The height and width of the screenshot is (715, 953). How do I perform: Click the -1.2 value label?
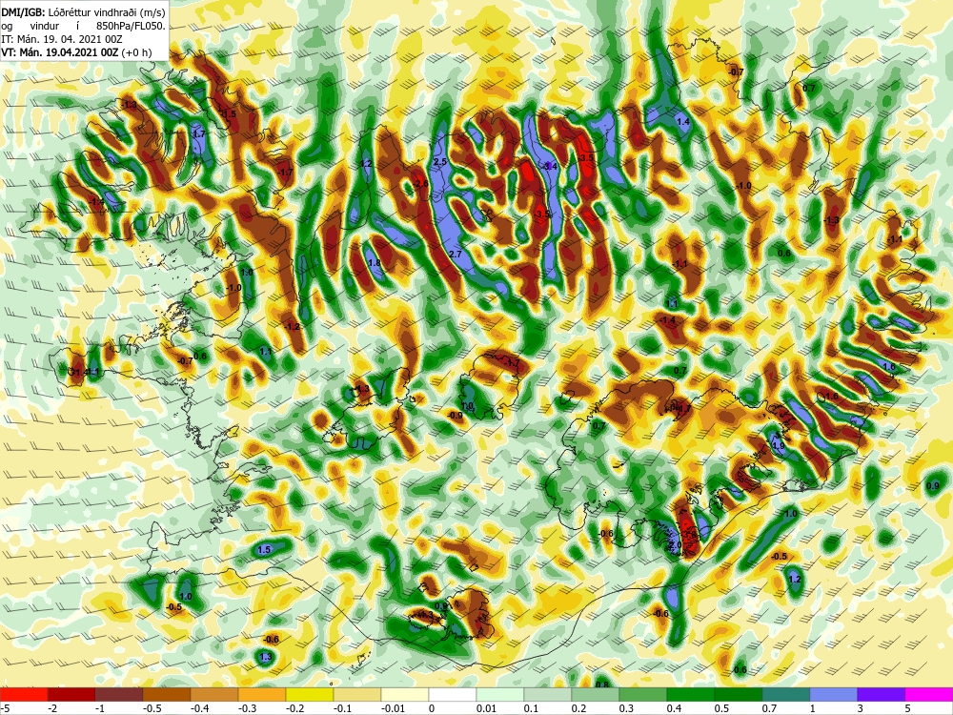point(293,327)
